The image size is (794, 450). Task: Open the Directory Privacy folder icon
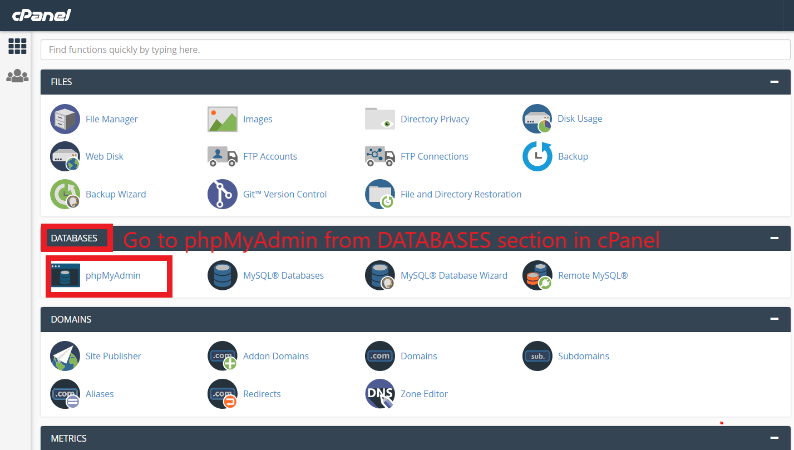point(380,119)
